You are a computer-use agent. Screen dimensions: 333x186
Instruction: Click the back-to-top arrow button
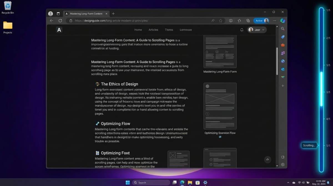268,159
